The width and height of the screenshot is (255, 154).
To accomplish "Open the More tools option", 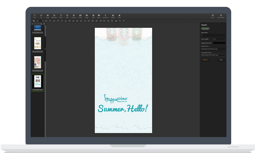I will 119,16.
